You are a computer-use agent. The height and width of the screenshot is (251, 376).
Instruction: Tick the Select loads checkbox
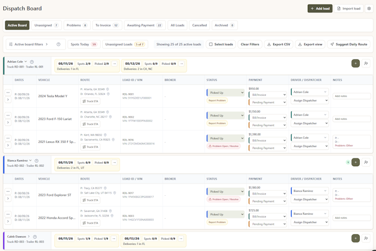click(211, 44)
